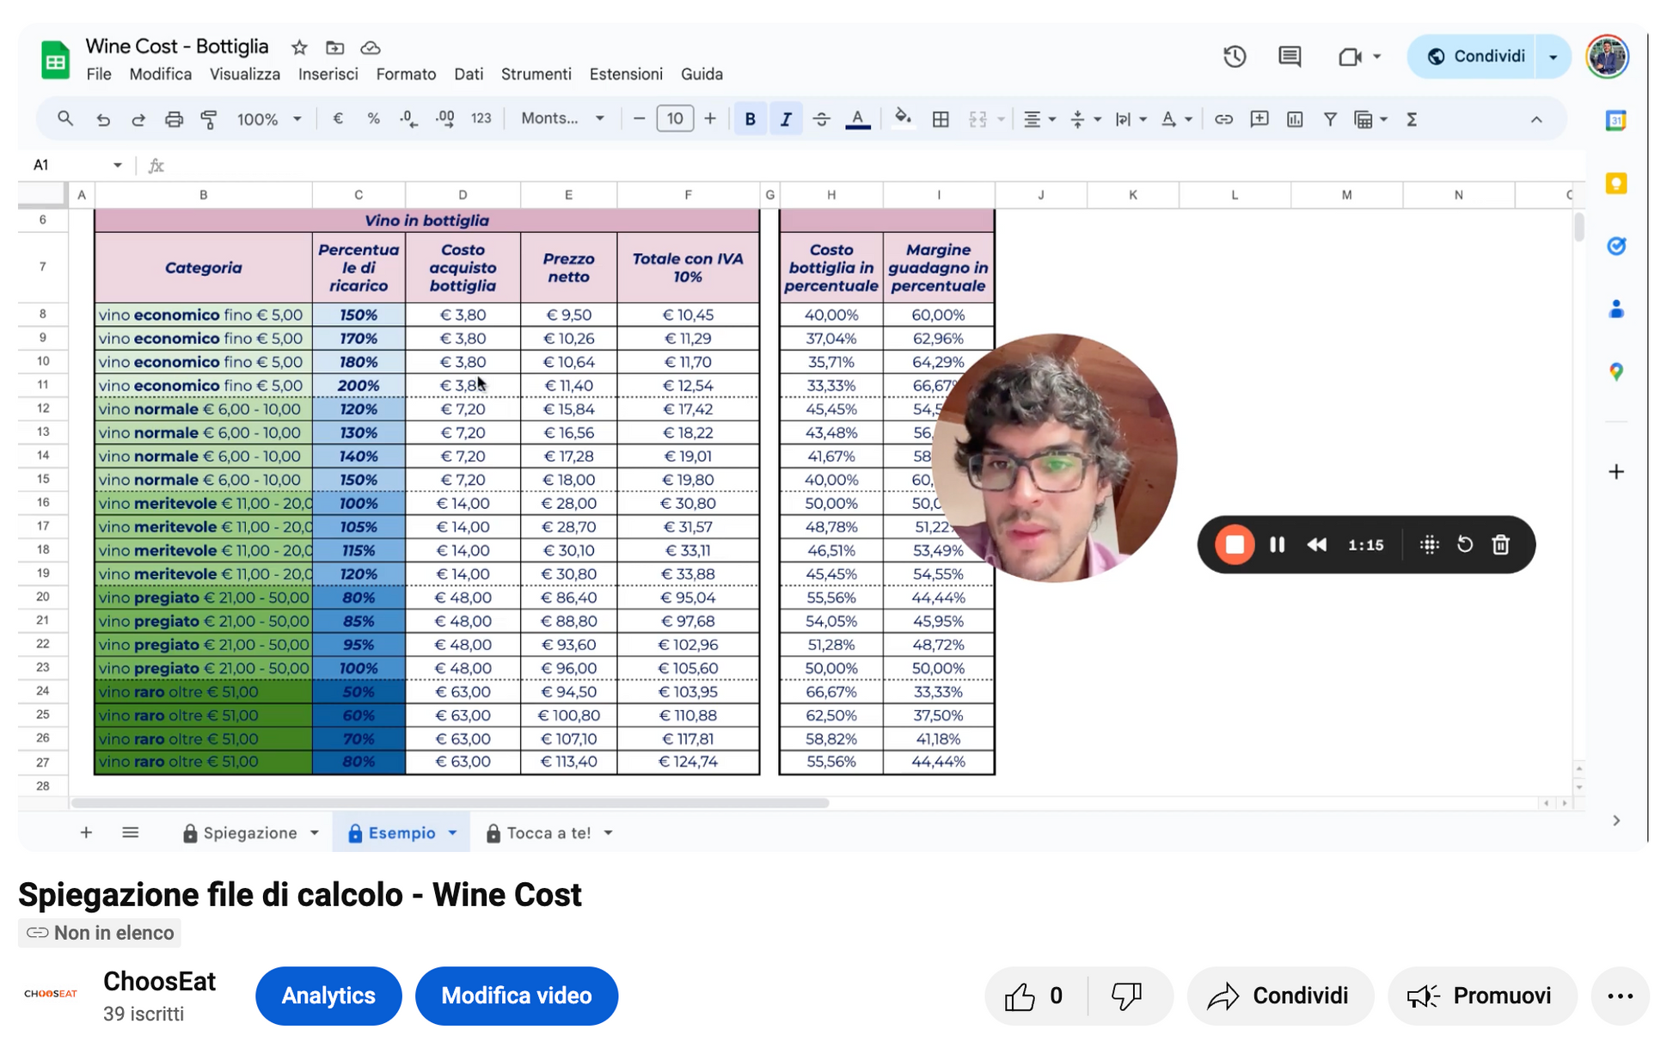Click the borders grid icon

click(x=941, y=120)
